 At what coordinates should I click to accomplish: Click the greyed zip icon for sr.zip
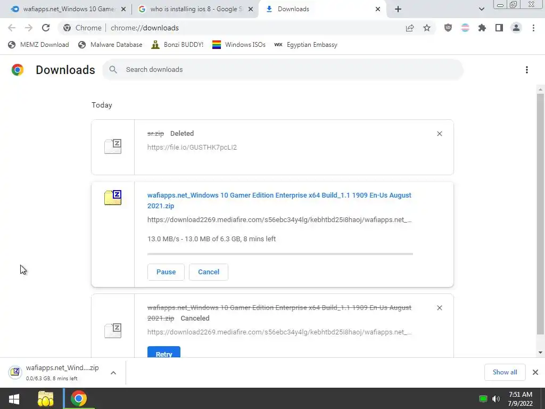(x=113, y=146)
